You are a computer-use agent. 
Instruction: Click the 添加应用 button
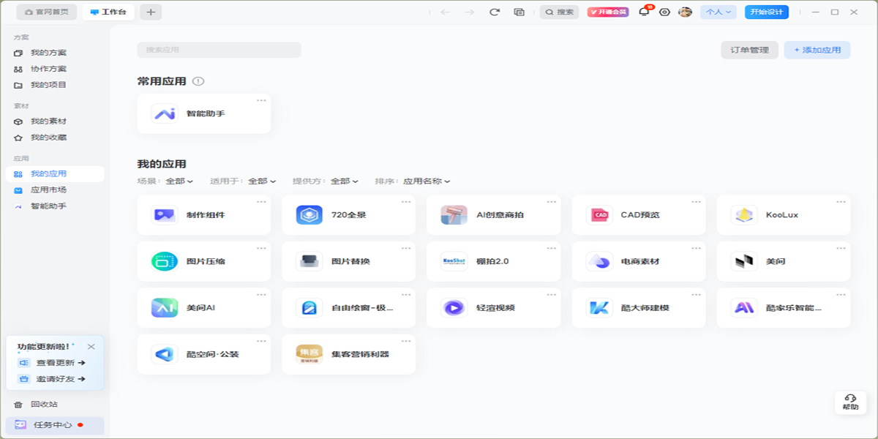tap(817, 50)
